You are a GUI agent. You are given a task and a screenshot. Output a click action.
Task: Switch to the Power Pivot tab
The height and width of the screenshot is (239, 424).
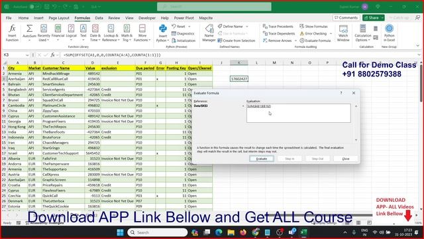tap(184, 18)
